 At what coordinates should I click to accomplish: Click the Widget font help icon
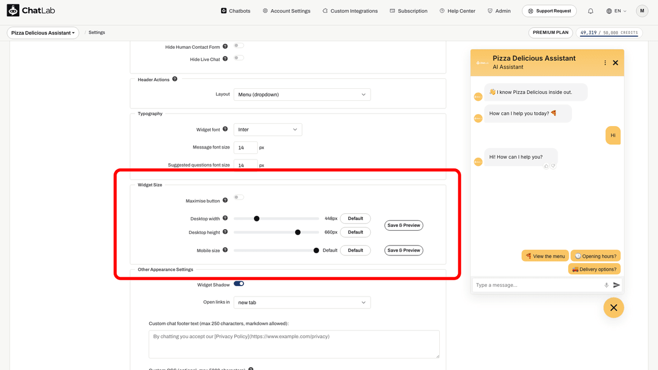click(225, 129)
